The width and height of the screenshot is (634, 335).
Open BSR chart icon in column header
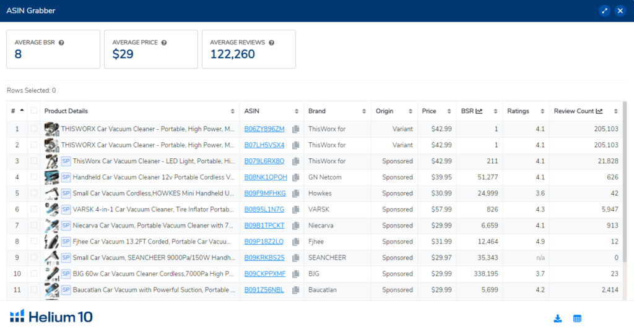pos(479,111)
